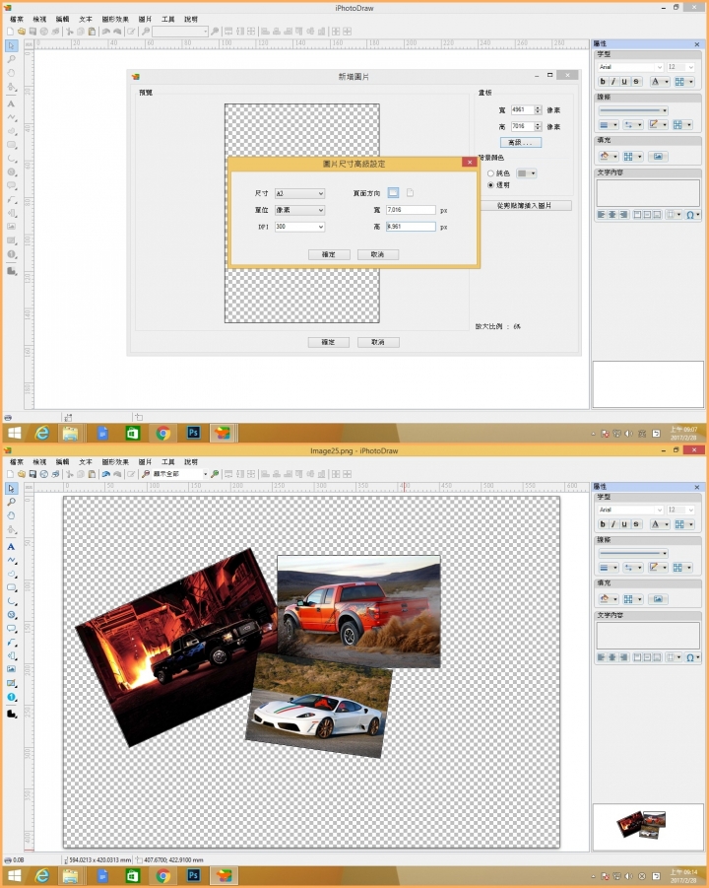Select the zoom magnifier tool in Image25.png window
Viewport: 709px width, 888px height.
point(11,502)
